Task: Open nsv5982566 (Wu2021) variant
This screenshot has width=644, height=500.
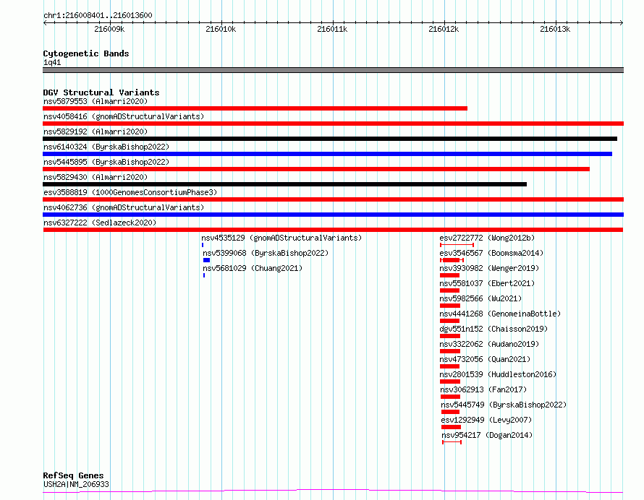Action: 480,298
